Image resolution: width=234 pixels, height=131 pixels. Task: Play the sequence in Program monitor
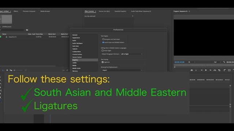pos(206,70)
